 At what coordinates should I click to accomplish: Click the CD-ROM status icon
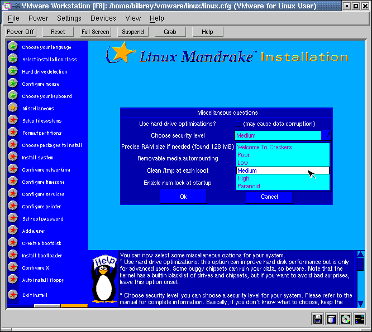click(346, 319)
